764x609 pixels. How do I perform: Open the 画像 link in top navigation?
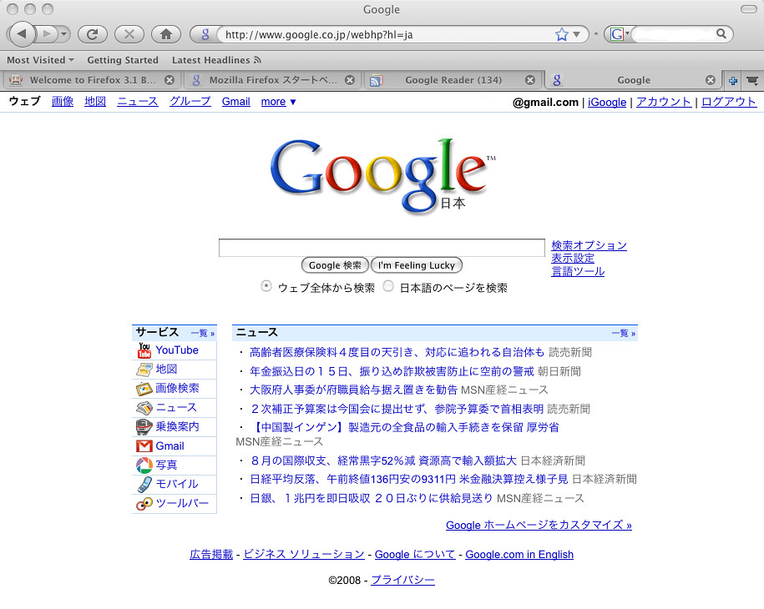coord(63,101)
